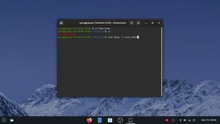Image resolution: width=220 pixels, height=124 pixels.
Task: Switch to the Terminal dock icon
Action: (x=131, y=120)
